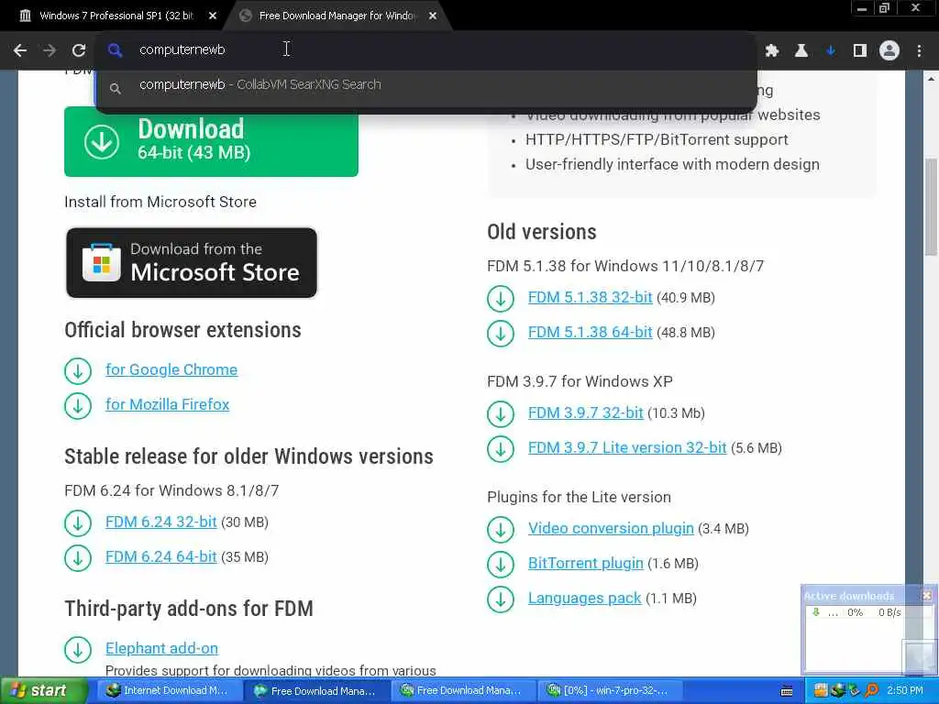Image resolution: width=939 pixels, height=704 pixels.
Task: Close the Windows 7 Professional SP1 tab
Action: [x=213, y=16]
